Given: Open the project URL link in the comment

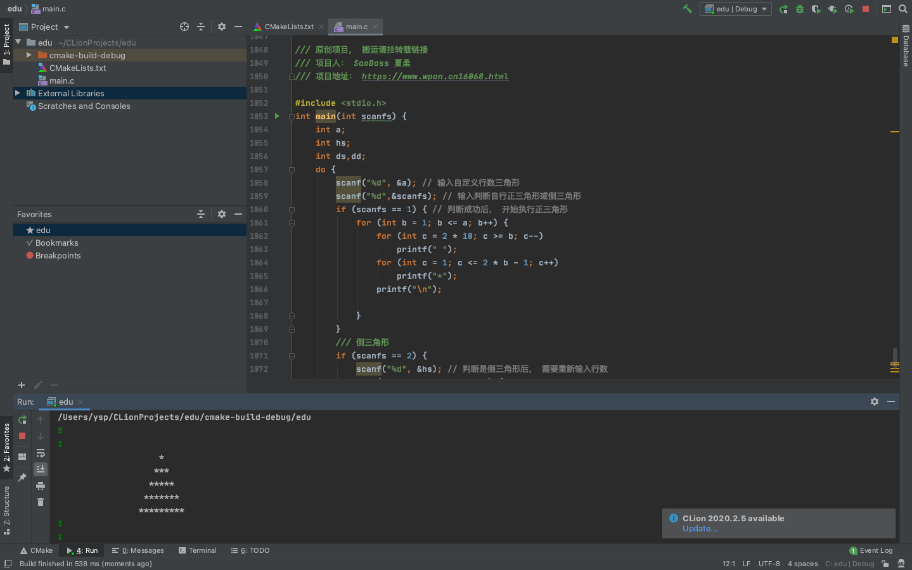Looking at the screenshot, I should 435,77.
